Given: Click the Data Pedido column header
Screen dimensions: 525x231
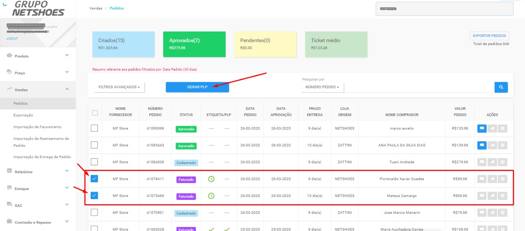Looking at the screenshot, I should click(250, 111).
